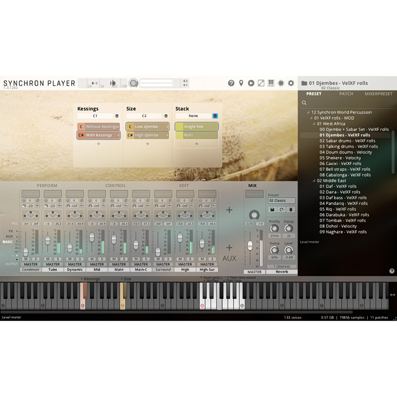Click the help icon at browser bottom right
The image size is (397, 397).
coord(392,271)
